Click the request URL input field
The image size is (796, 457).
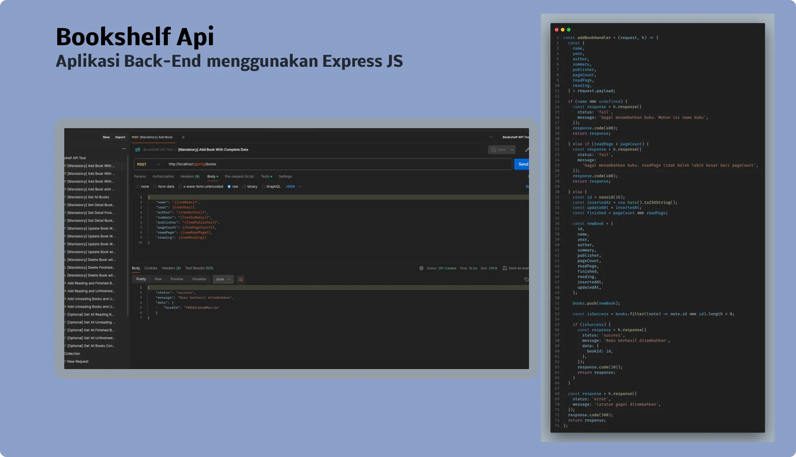tap(338, 164)
